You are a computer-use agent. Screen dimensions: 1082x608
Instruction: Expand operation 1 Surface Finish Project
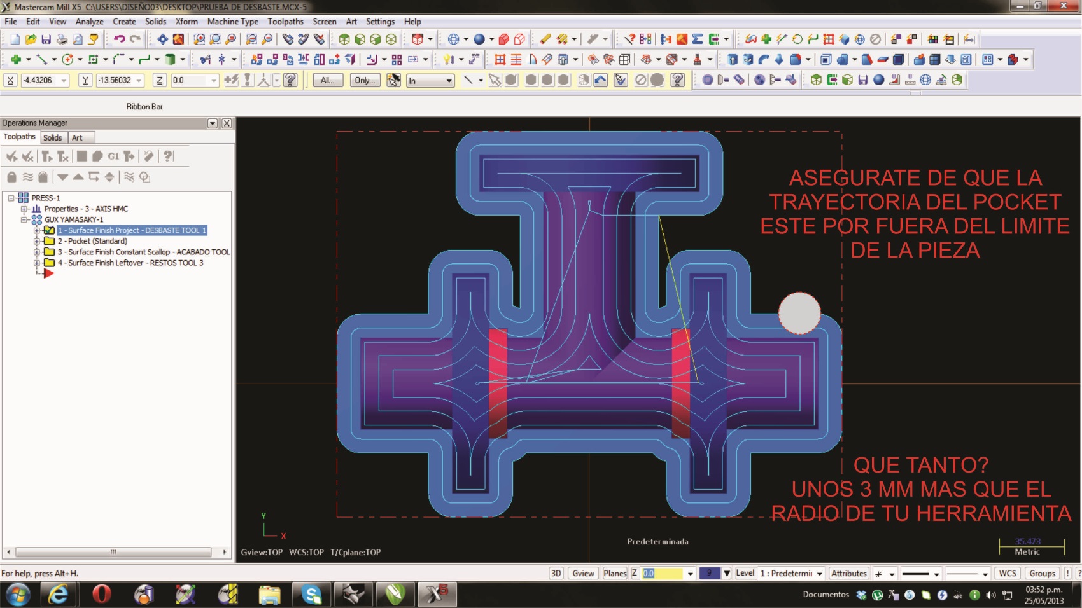click(37, 230)
